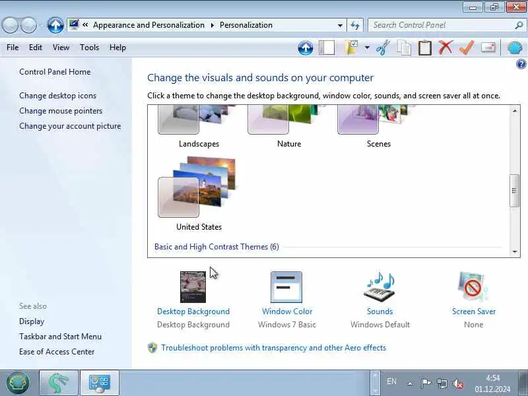
Task: Open Taskbar and Start Menu link
Action: tap(60, 337)
